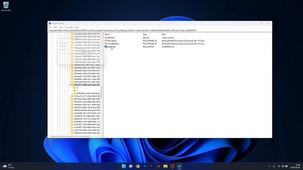Click the microphone tray icon
The width and height of the screenshot is (303, 170).
[274, 166]
